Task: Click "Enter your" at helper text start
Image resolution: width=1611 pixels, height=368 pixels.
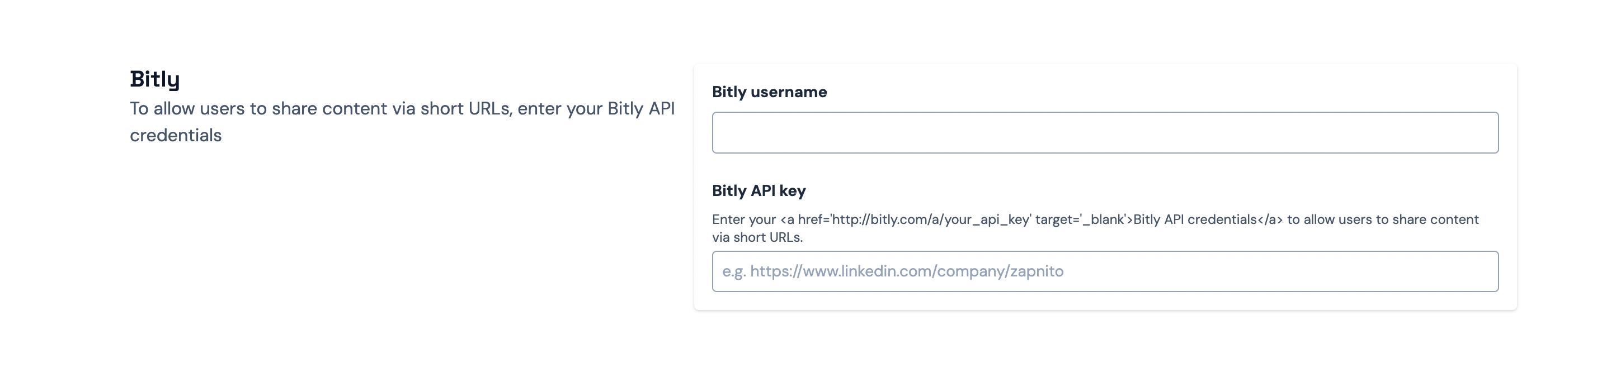Action: point(743,219)
